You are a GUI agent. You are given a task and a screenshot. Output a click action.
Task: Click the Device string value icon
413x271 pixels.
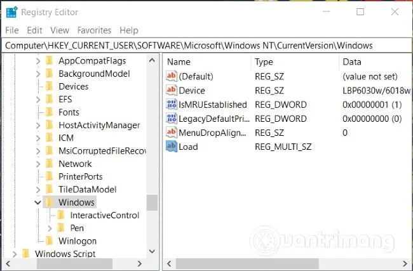pyautogui.click(x=172, y=90)
